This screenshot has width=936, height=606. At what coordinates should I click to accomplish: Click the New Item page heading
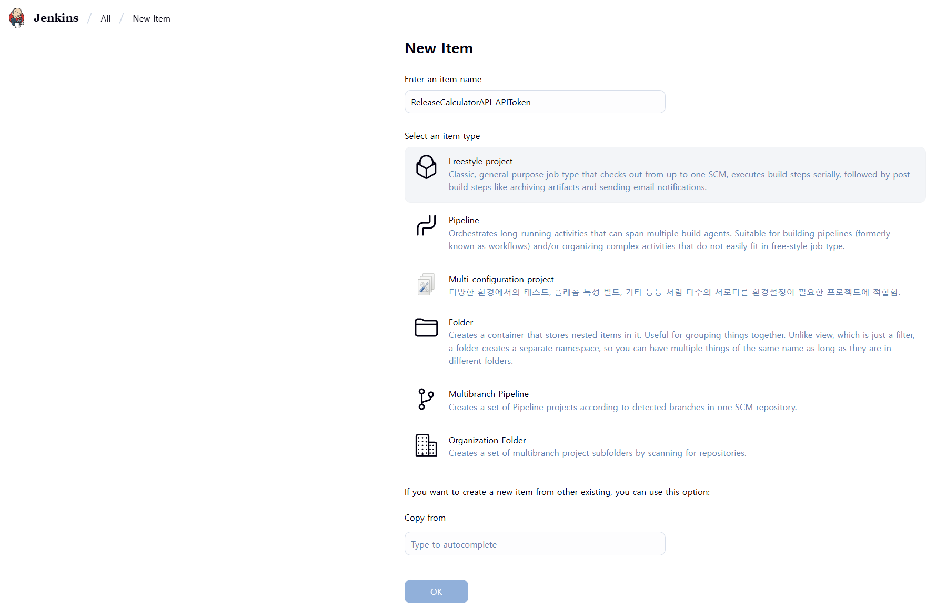pos(439,48)
